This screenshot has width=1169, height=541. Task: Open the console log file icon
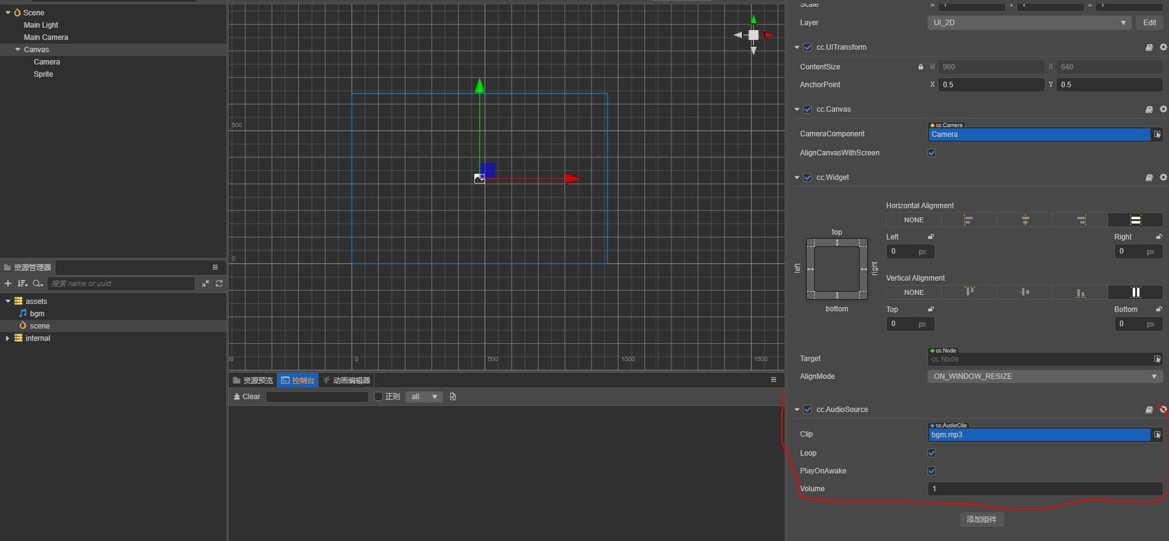pos(453,397)
